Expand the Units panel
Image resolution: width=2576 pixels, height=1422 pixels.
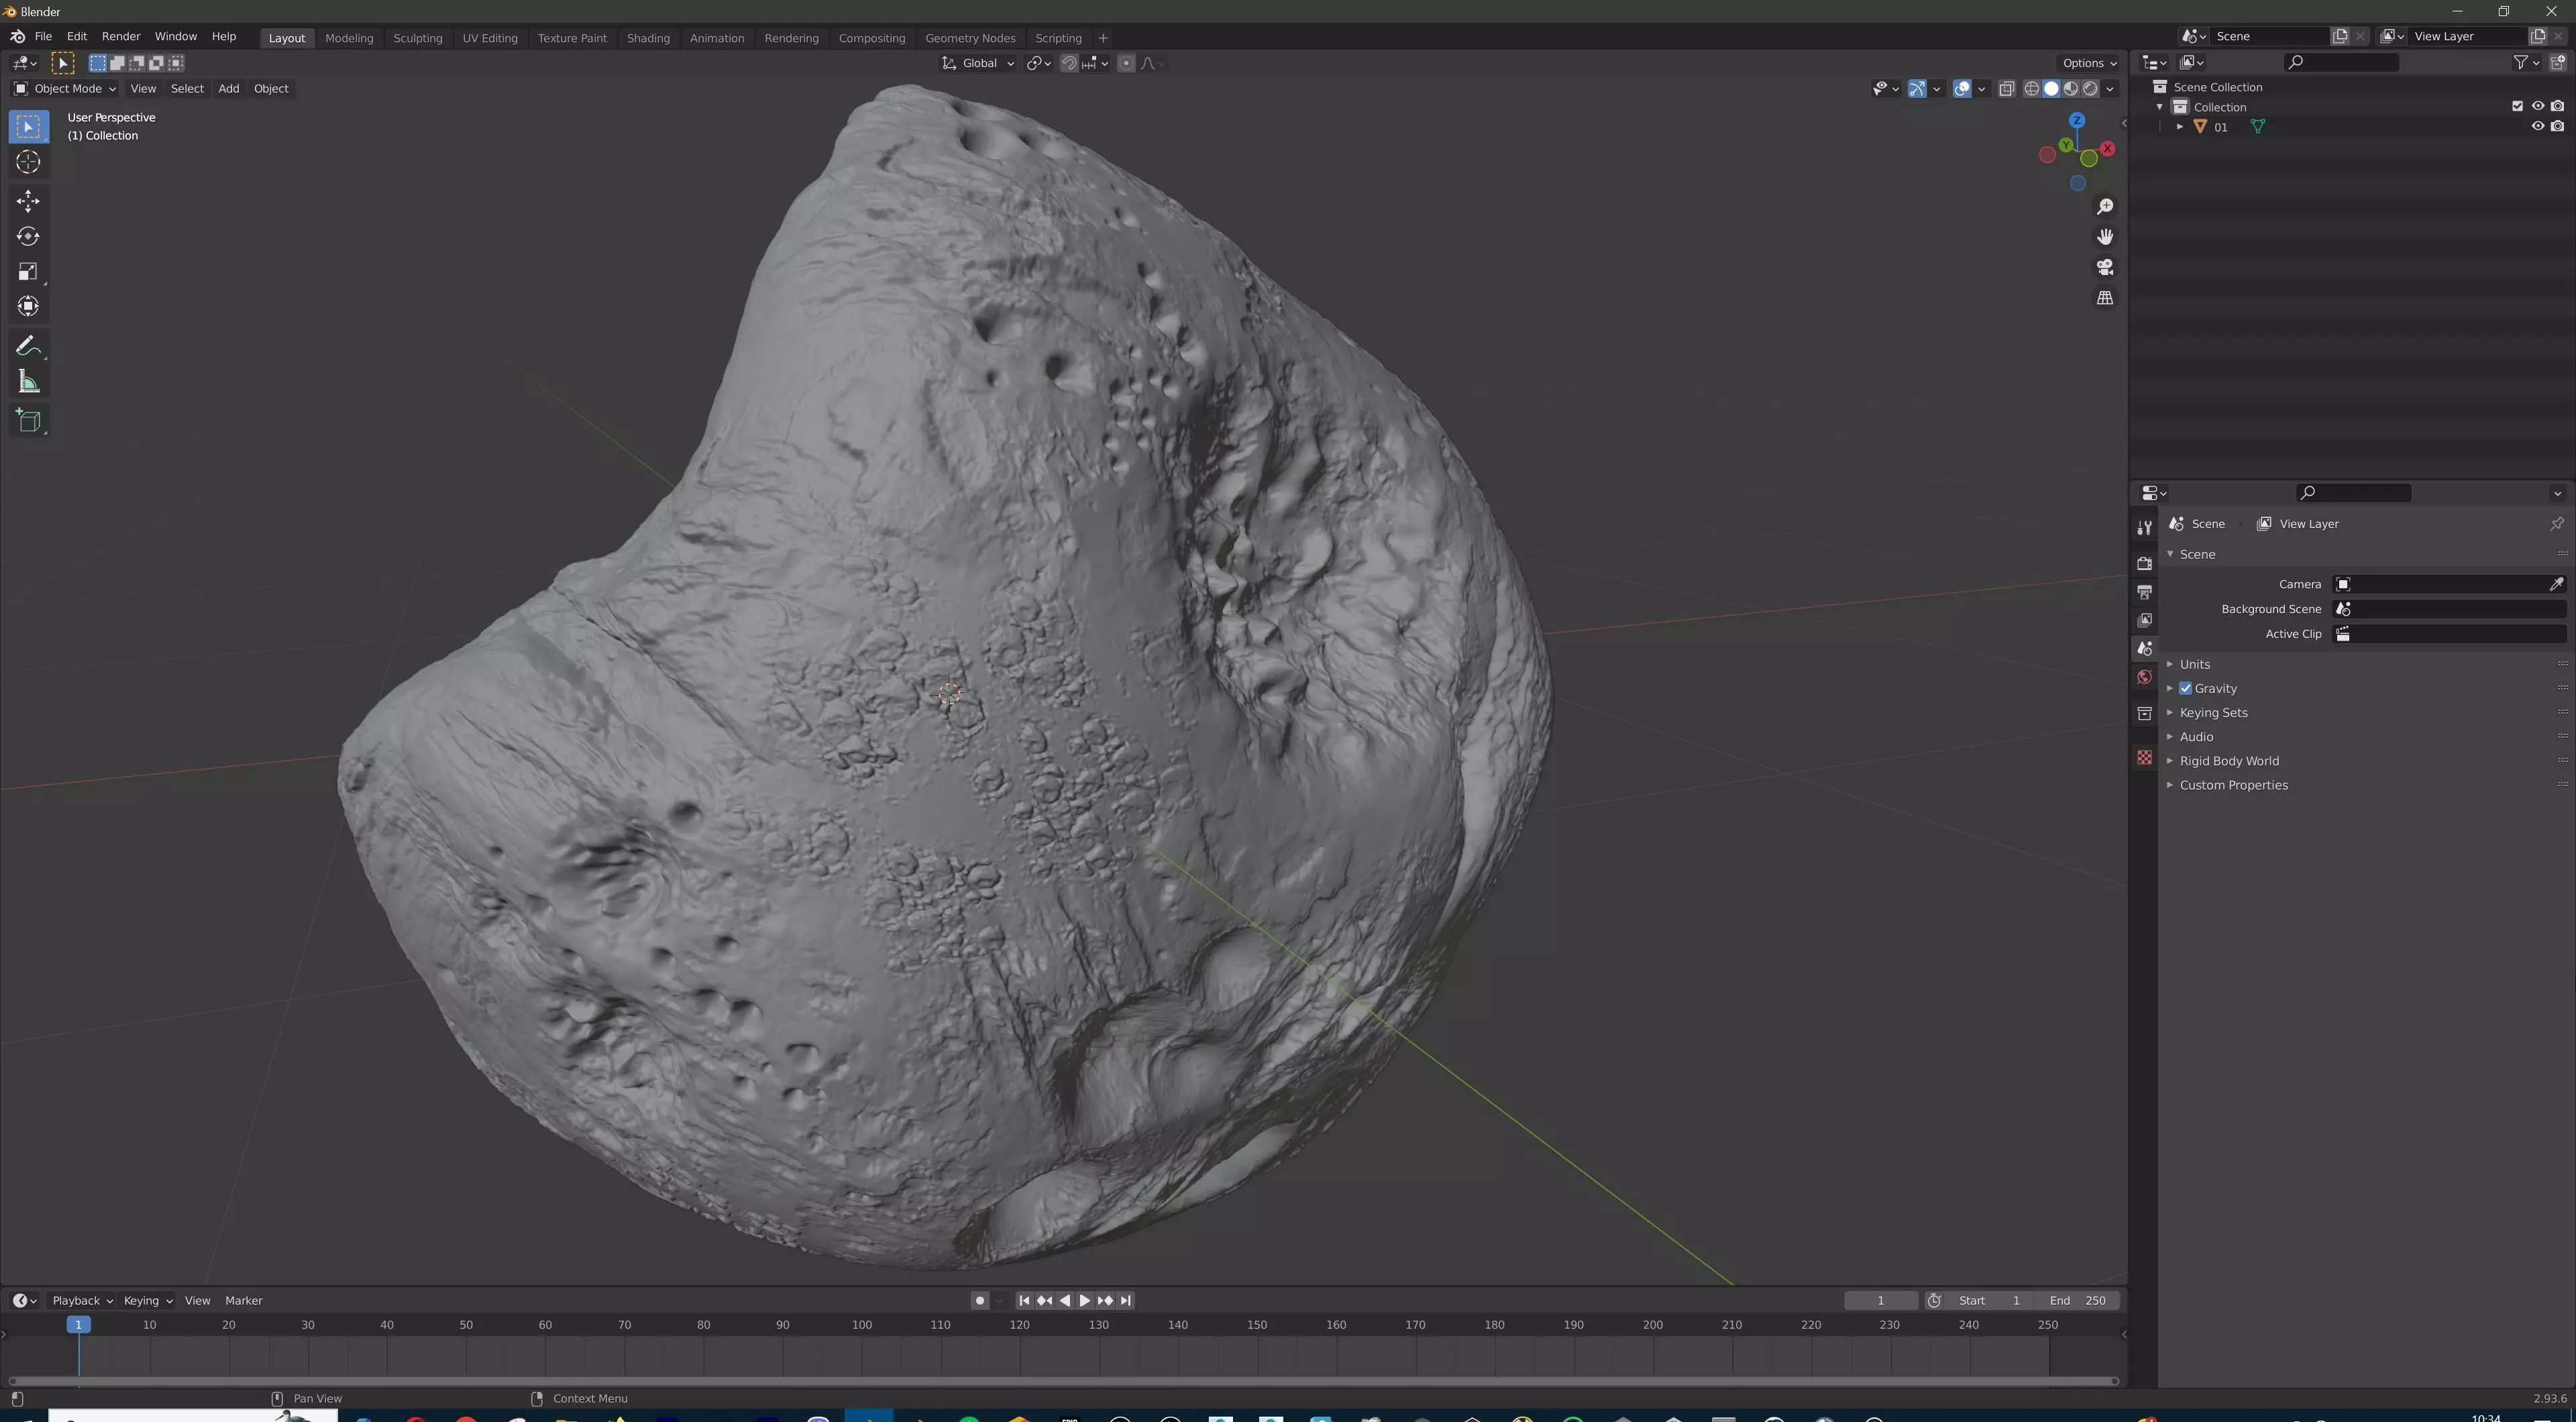pyautogui.click(x=2194, y=664)
